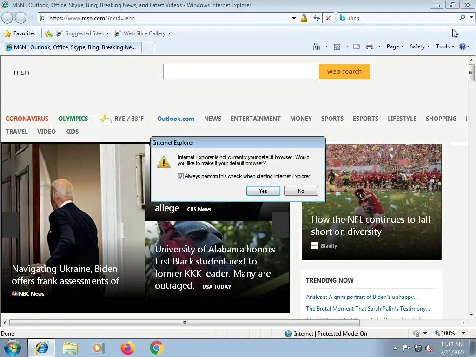Open the zoom level dropdown arrow
The height and width of the screenshot is (357, 476).
pos(463,333)
